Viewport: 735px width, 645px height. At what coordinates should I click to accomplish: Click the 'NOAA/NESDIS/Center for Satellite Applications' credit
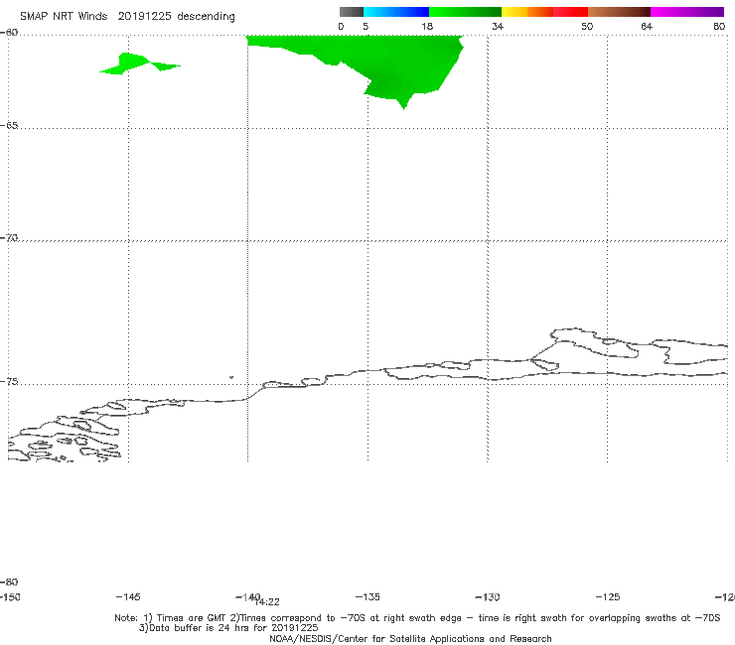pyautogui.click(x=410, y=638)
